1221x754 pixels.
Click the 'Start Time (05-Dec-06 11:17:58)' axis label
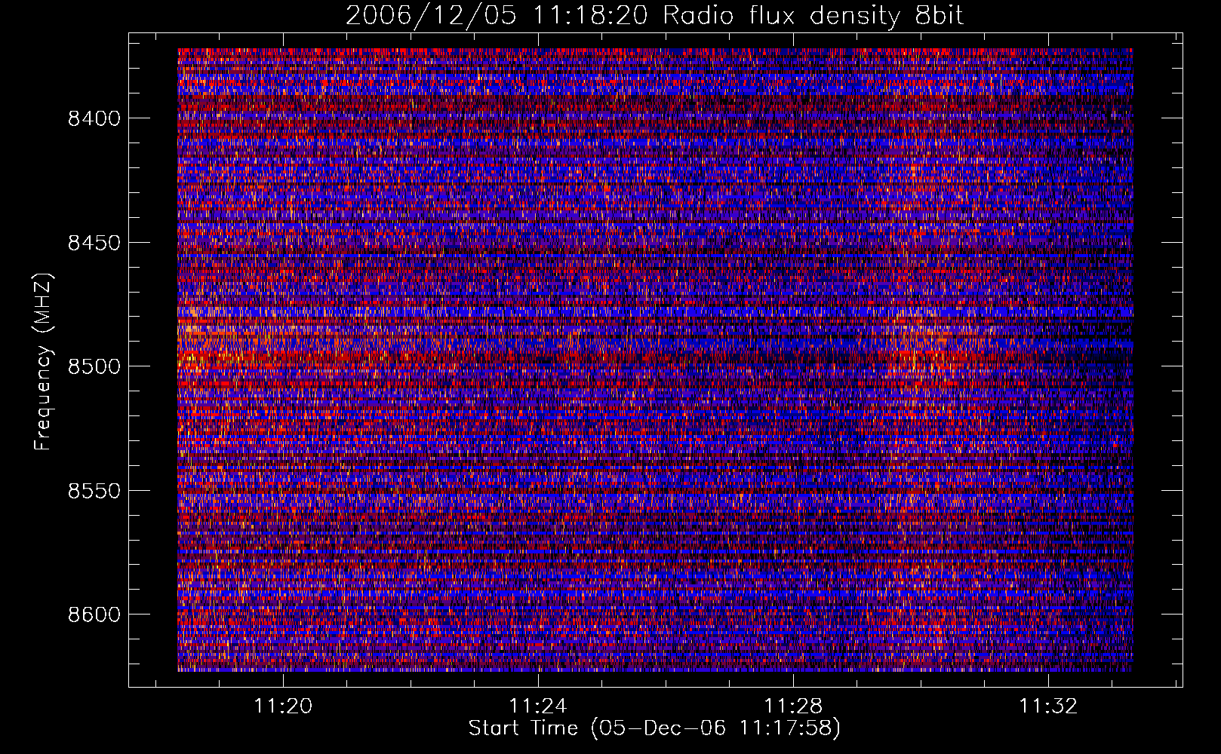point(654,728)
